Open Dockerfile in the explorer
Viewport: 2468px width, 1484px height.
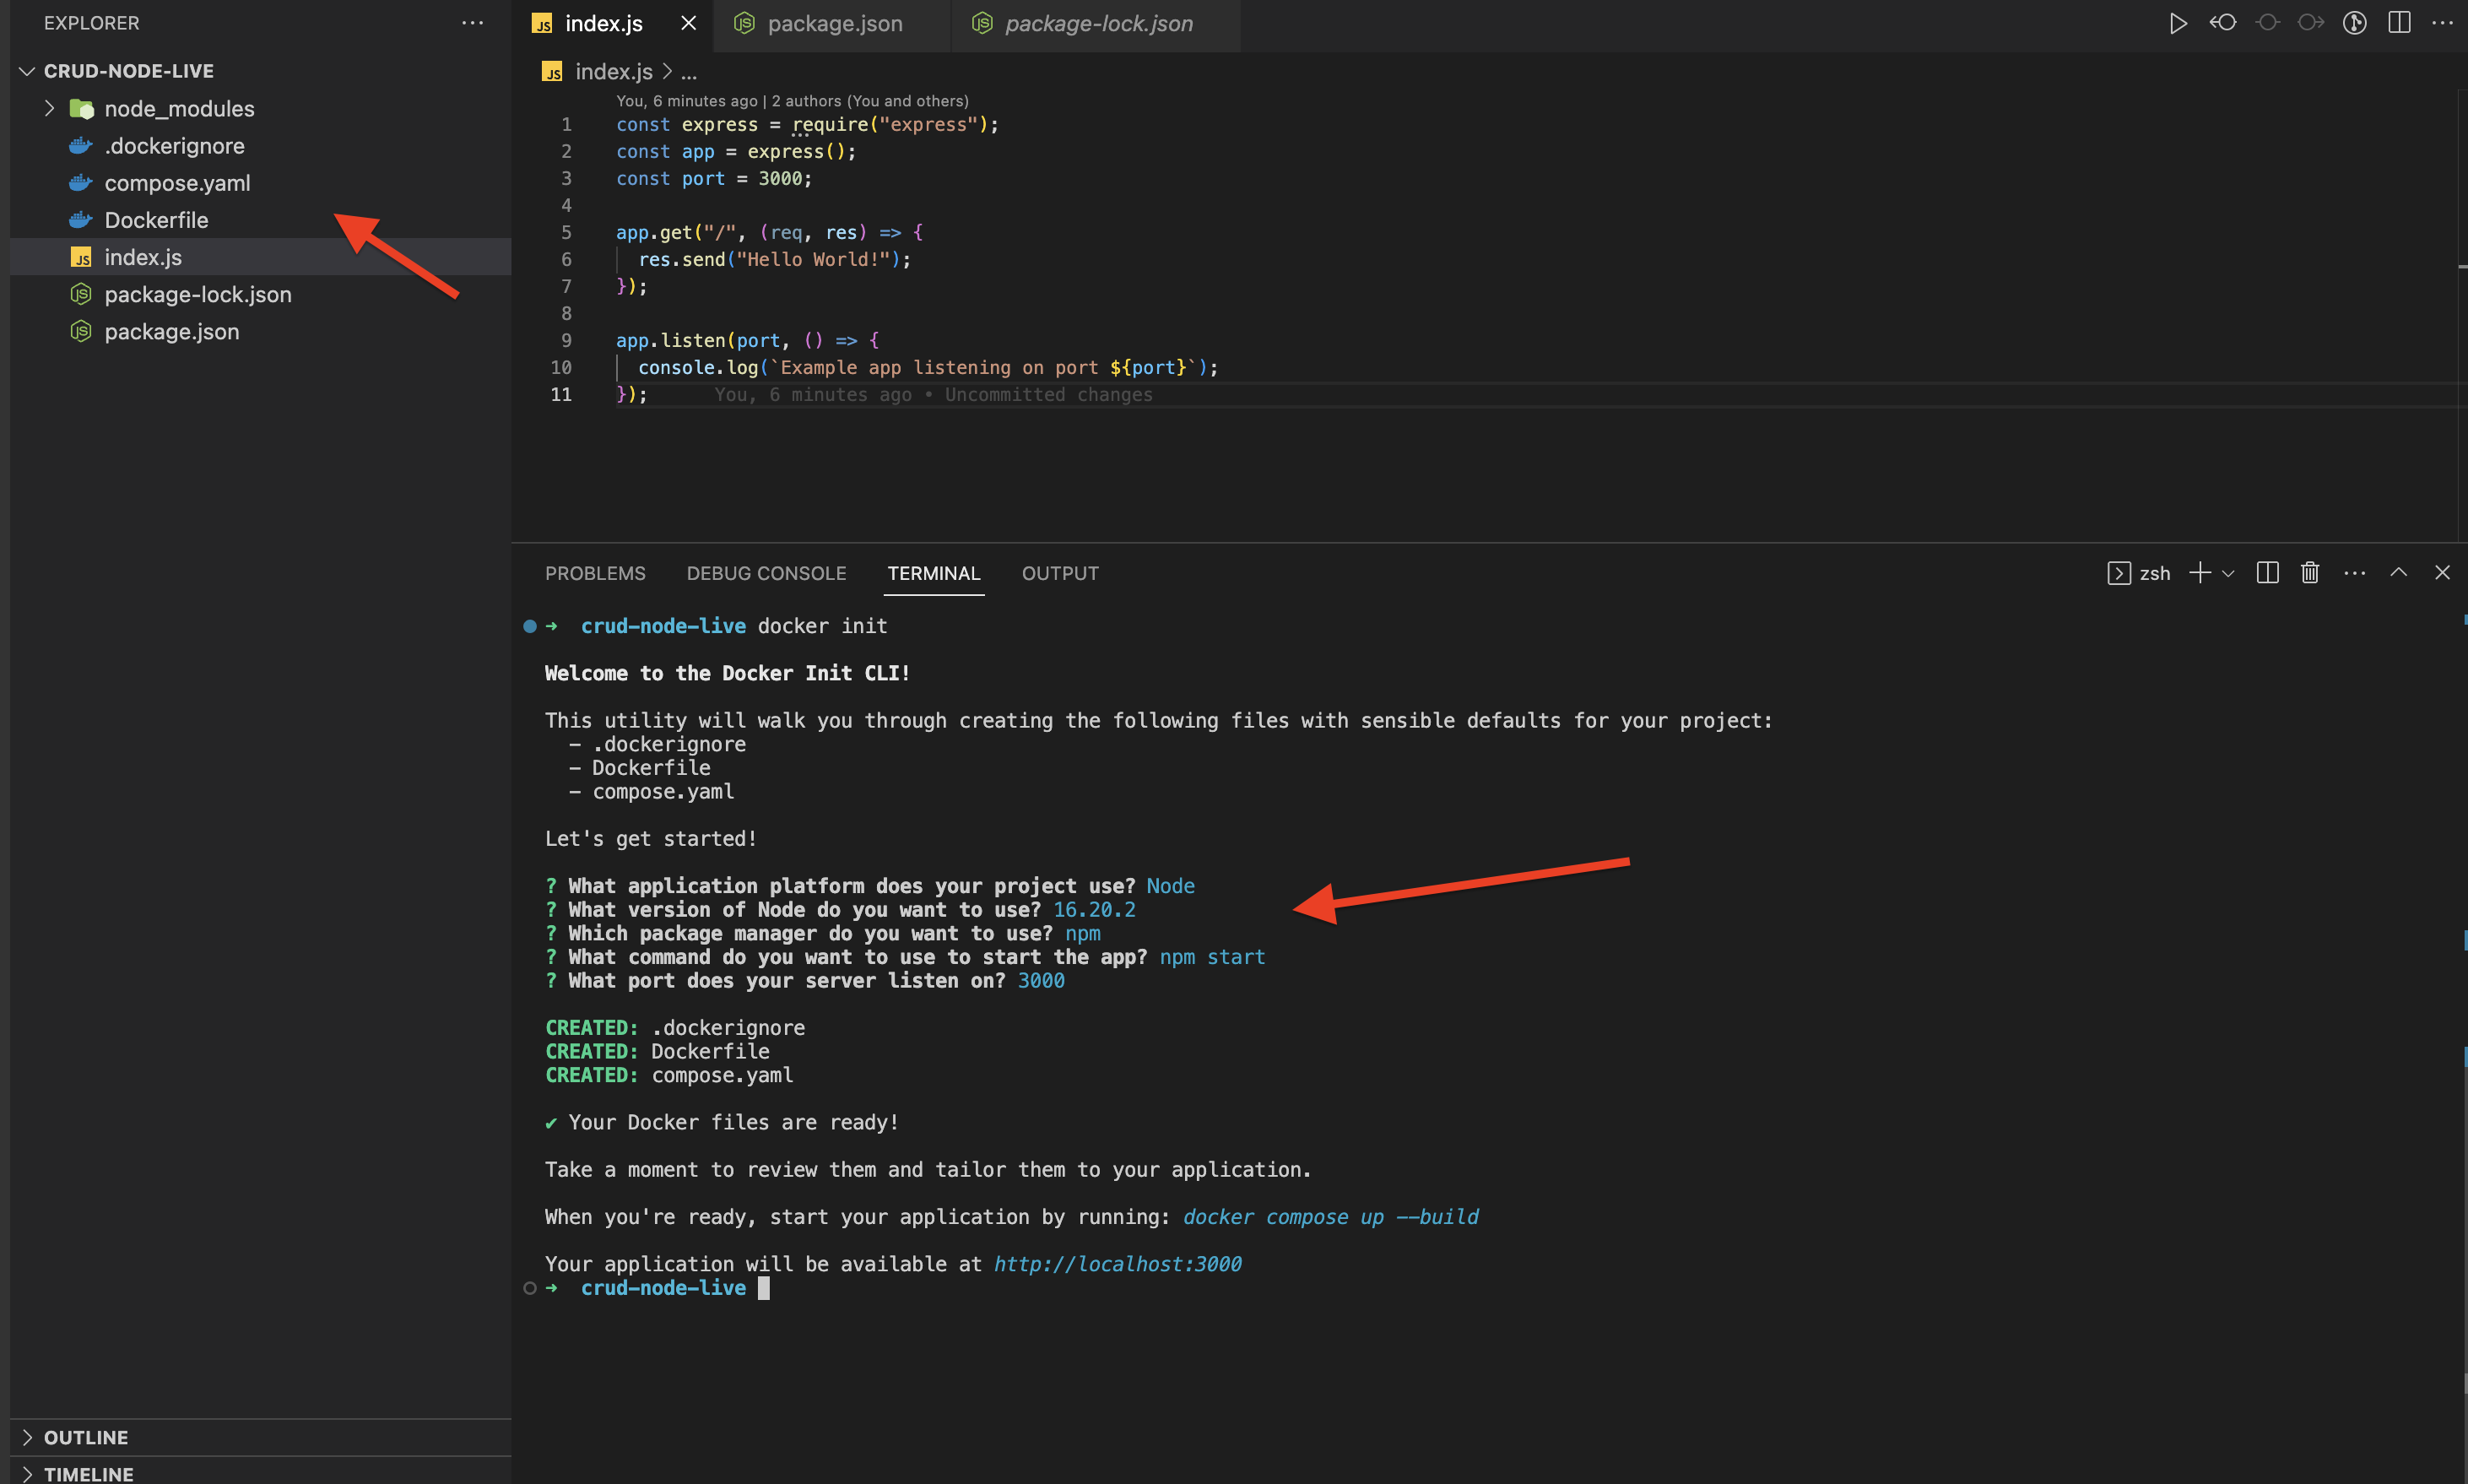tap(156, 220)
